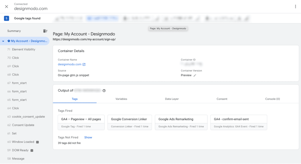Close the Tag Assistant debug panel
The height and width of the screenshot is (164, 301).
click(6, 7)
